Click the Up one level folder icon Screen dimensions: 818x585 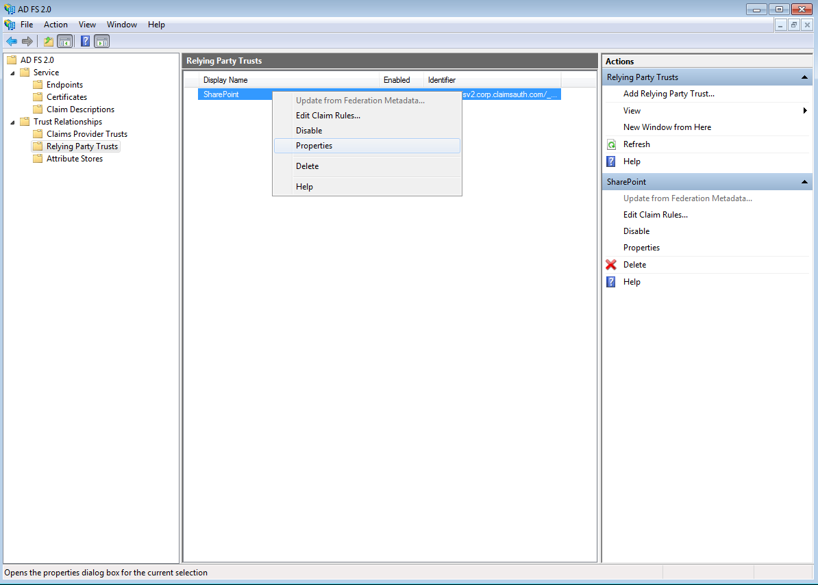pos(49,41)
